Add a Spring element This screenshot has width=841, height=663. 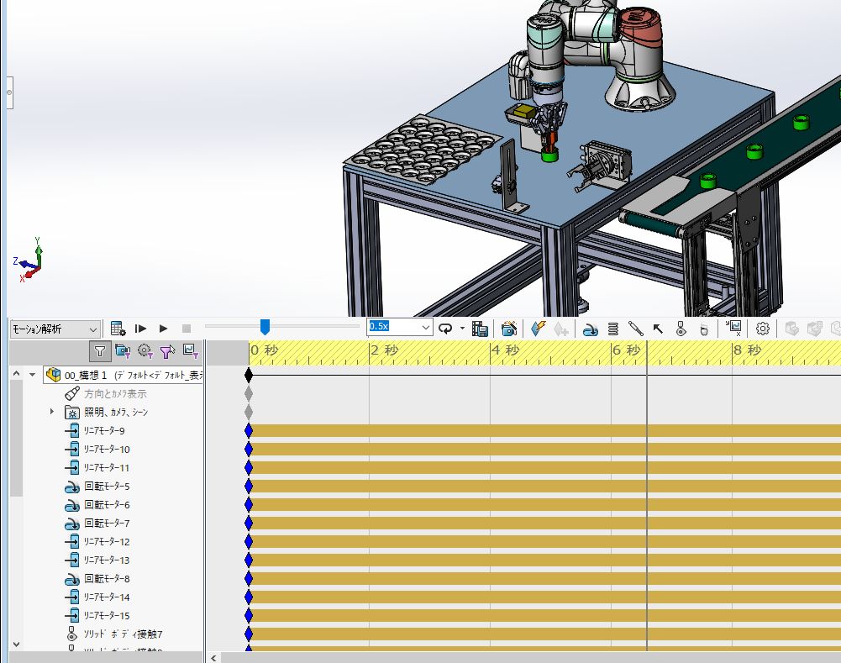[x=613, y=329]
